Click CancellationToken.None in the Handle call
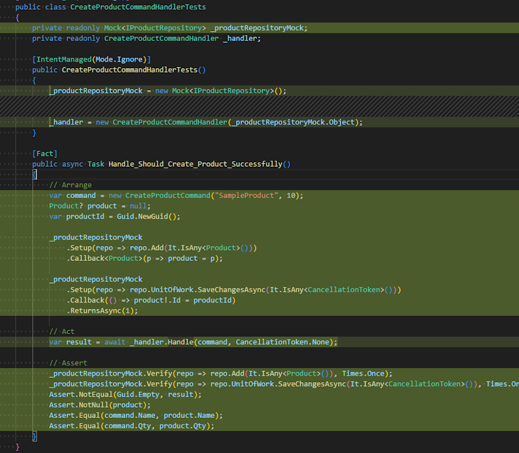Image resolution: width=519 pixels, height=453 pixels. pos(284,342)
